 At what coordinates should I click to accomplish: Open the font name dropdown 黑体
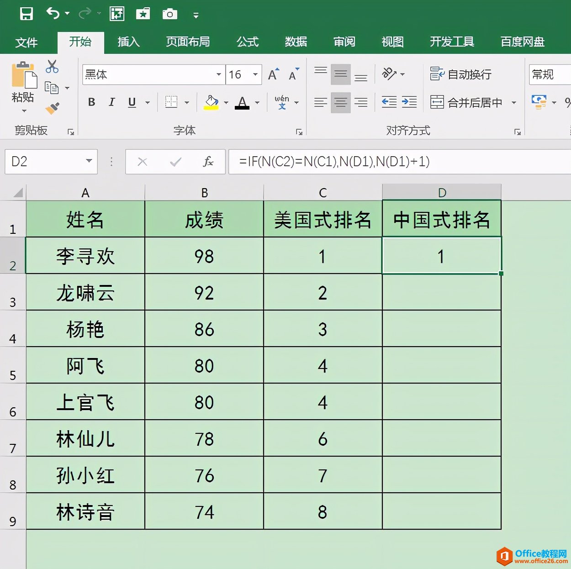coord(219,74)
